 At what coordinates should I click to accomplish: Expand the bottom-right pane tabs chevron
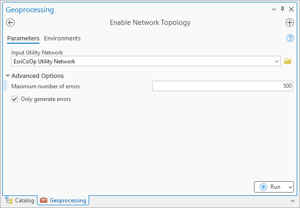pyautogui.click(x=293, y=200)
